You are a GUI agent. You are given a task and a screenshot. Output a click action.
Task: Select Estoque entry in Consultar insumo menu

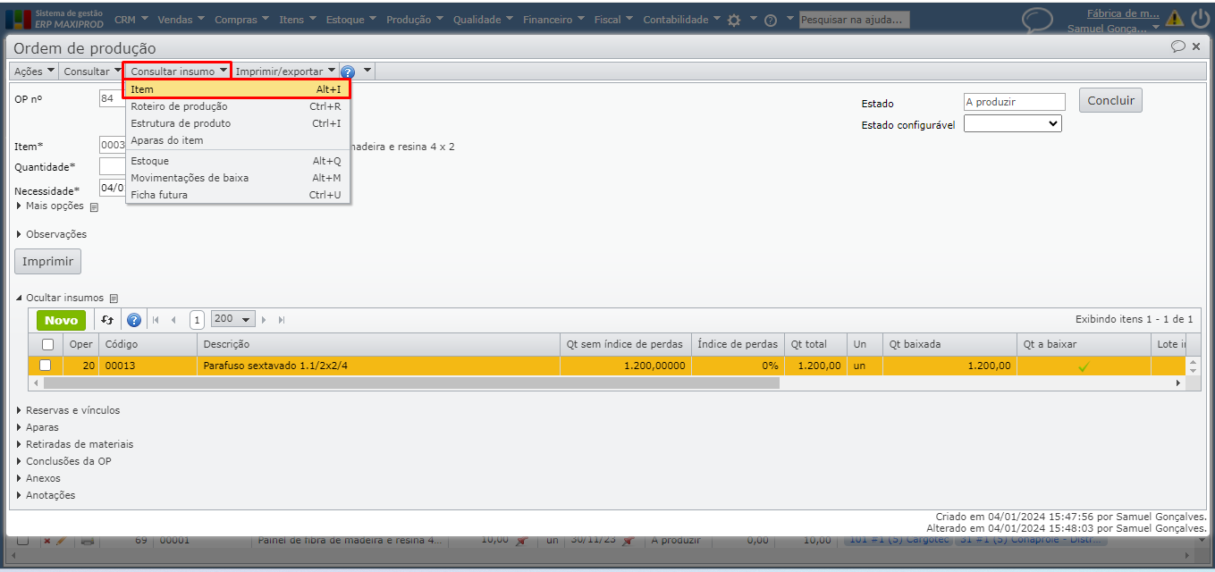(x=237, y=161)
